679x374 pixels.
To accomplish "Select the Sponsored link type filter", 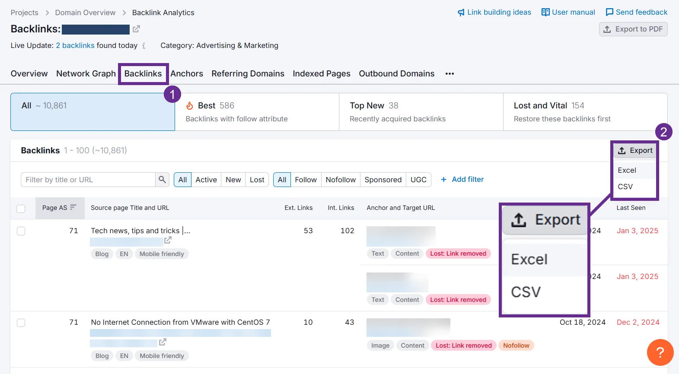I will click(383, 180).
